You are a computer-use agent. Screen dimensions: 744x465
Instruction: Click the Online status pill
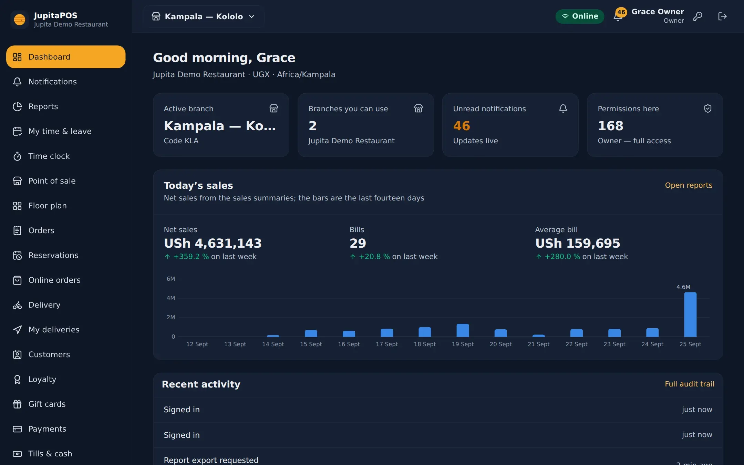pyautogui.click(x=580, y=16)
